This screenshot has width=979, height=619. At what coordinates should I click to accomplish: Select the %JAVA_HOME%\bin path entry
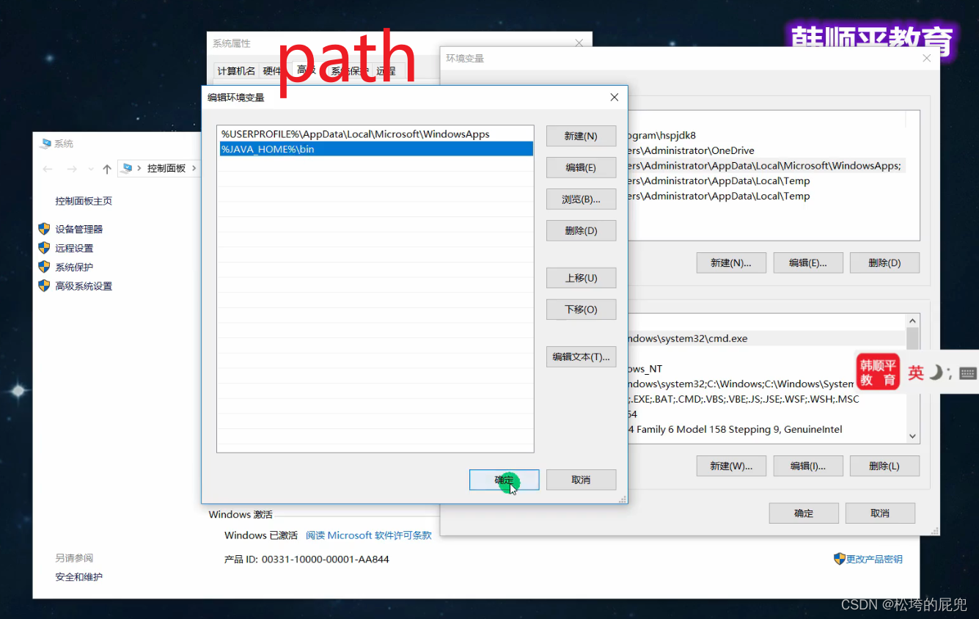point(375,149)
